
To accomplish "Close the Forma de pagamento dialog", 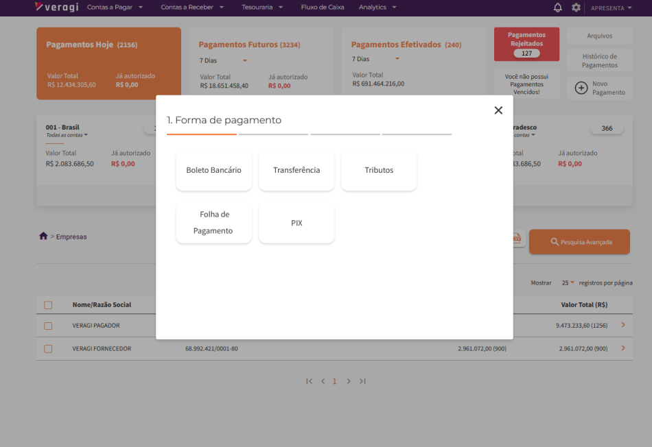I will tap(498, 110).
